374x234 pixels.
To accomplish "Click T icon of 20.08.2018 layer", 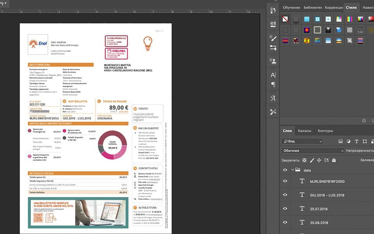I will 302,222.
